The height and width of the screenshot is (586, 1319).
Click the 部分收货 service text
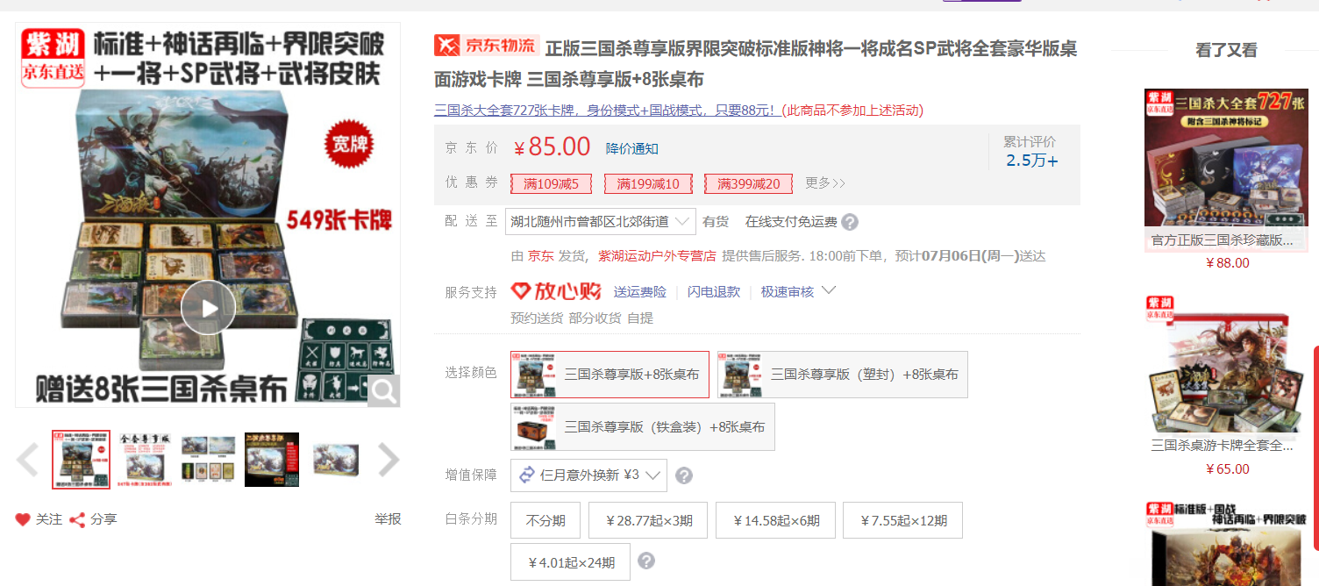point(595,318)
